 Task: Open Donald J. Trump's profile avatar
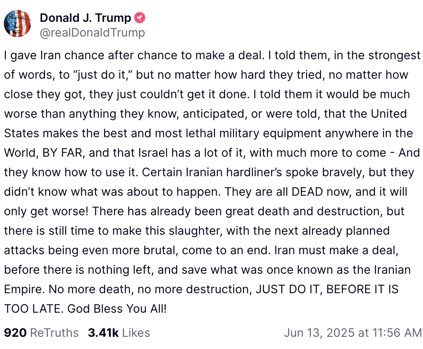point(18,24)
